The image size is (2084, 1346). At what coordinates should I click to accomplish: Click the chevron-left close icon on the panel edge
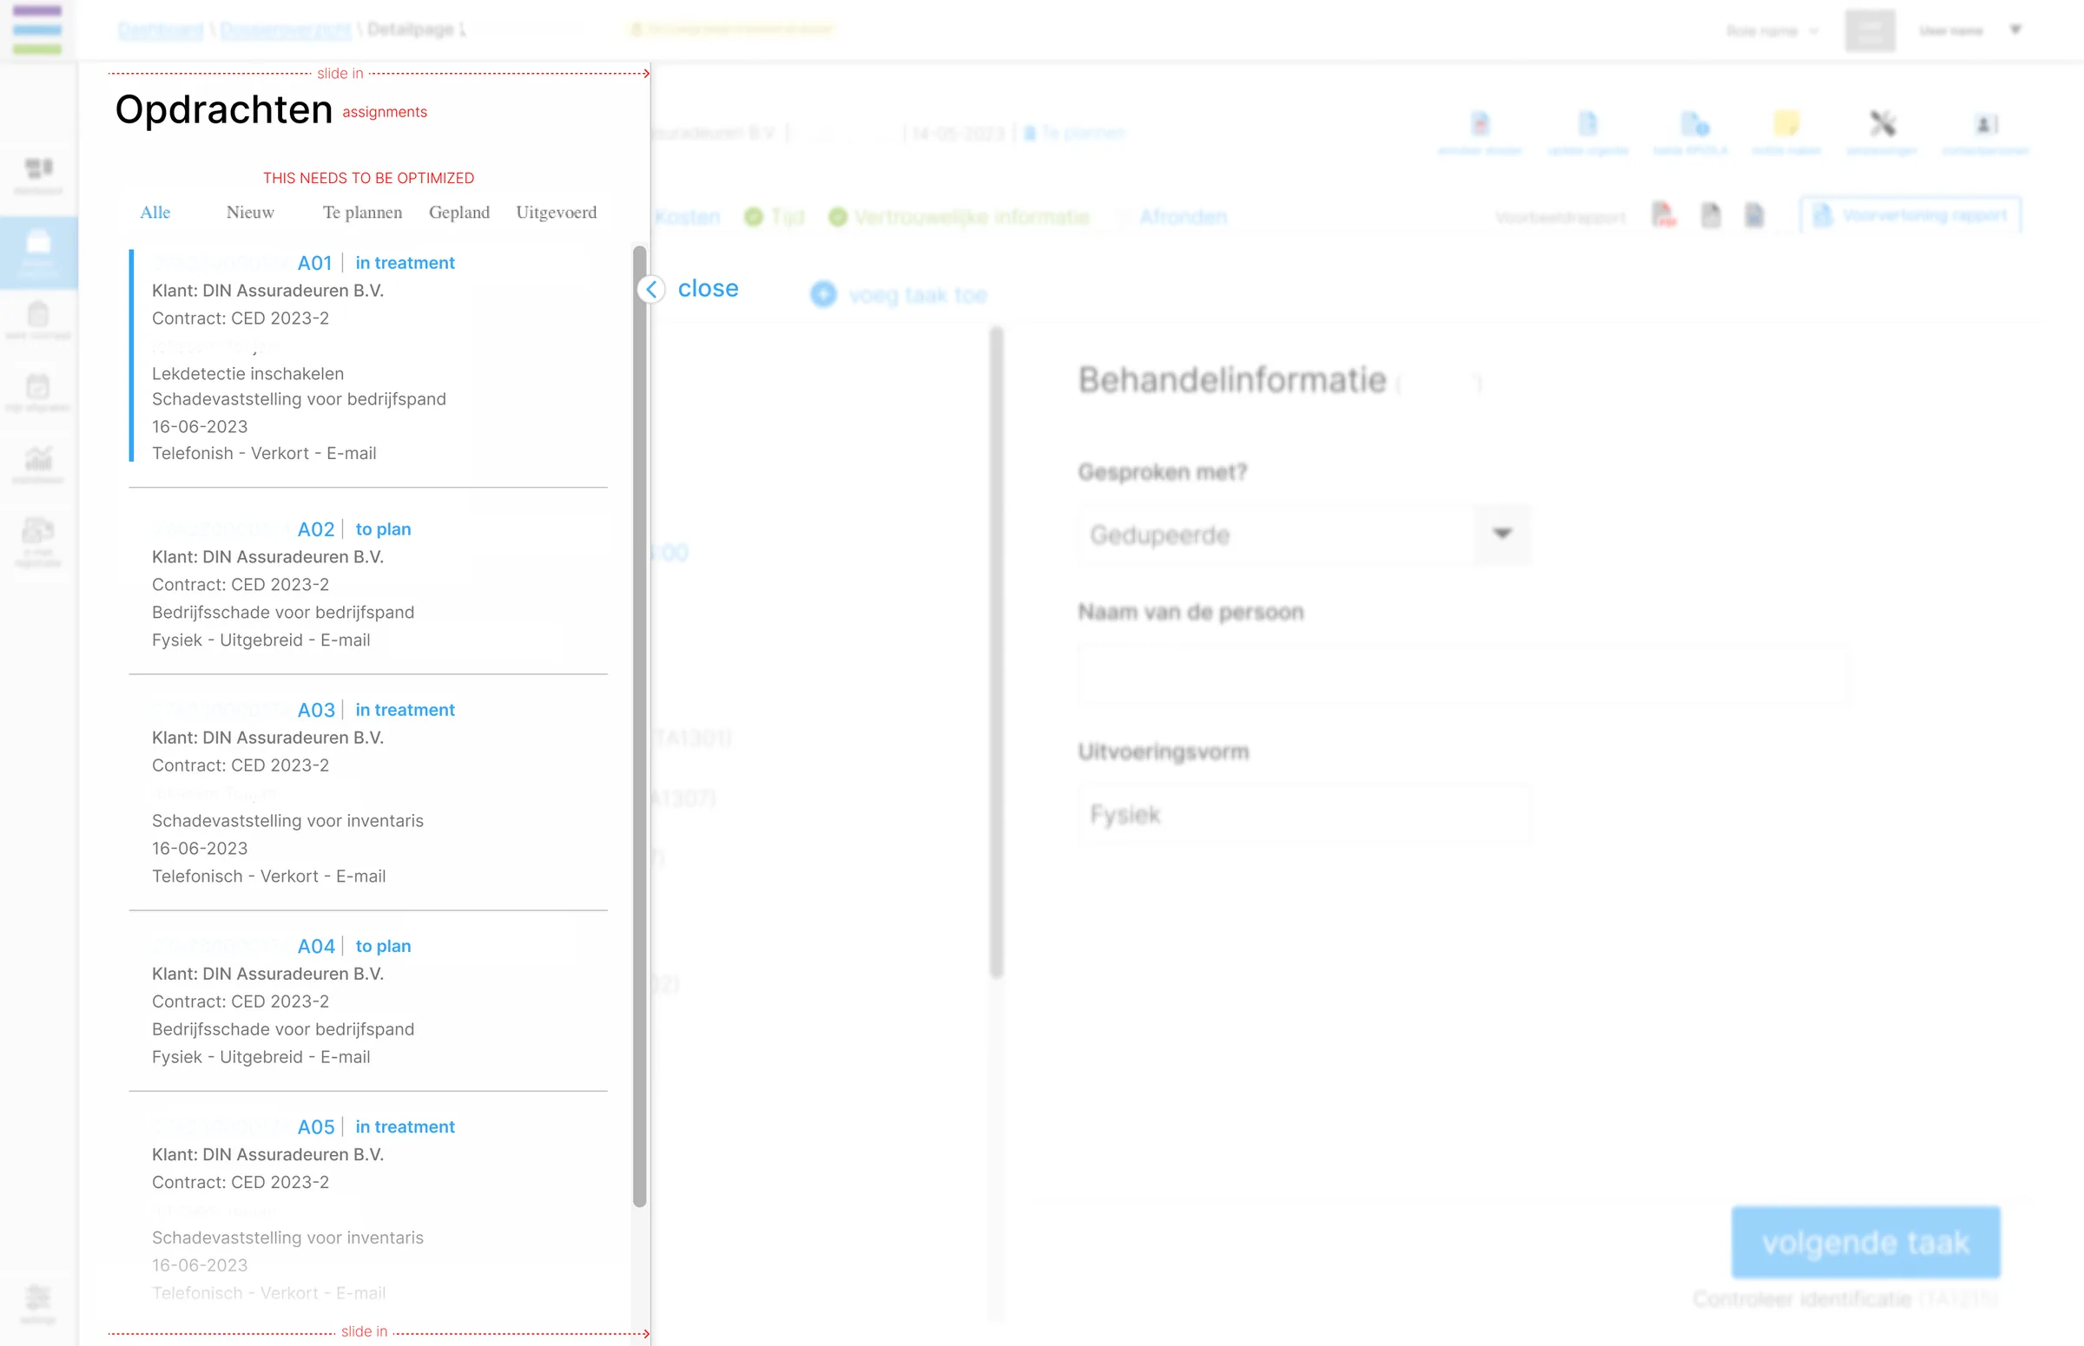click(x=650, y=289)
